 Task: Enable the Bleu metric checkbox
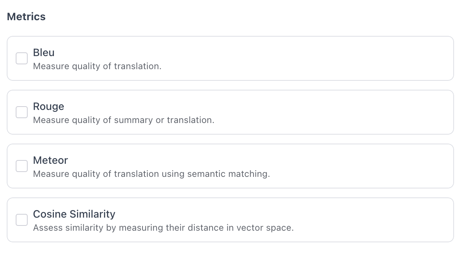tap(21, 58)
